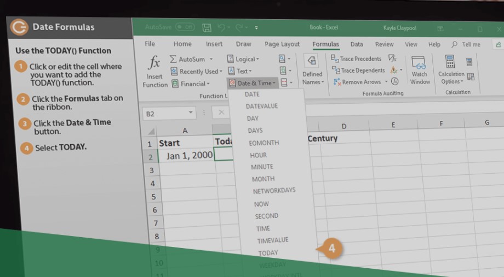This screenshot has height=277, width=504.
Task: Click the Select All corner triangle
Action: 151,131
